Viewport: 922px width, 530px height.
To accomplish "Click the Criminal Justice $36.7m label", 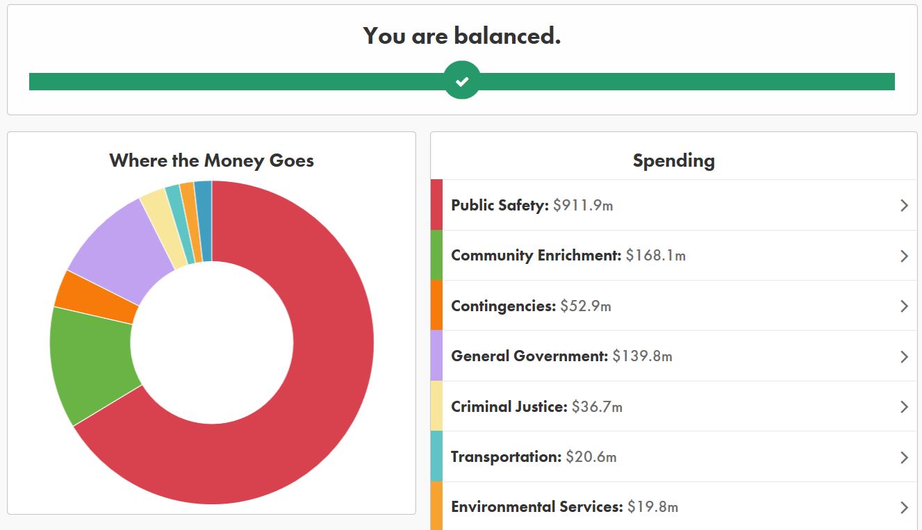I will tap(536, 407).
